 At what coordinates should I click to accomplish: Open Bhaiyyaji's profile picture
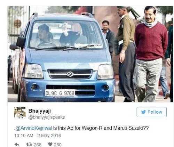click(20, 113)
